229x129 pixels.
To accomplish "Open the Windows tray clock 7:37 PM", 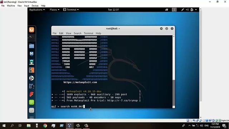I will coord(215,126).
